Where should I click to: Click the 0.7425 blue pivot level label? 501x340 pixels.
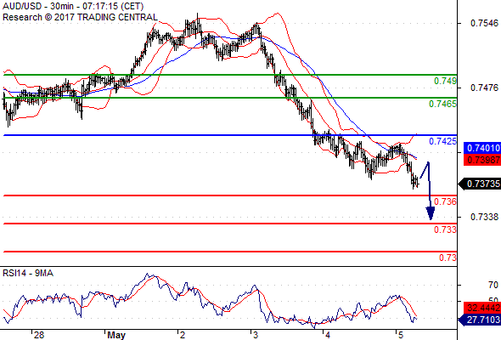(x=442, y=141)
